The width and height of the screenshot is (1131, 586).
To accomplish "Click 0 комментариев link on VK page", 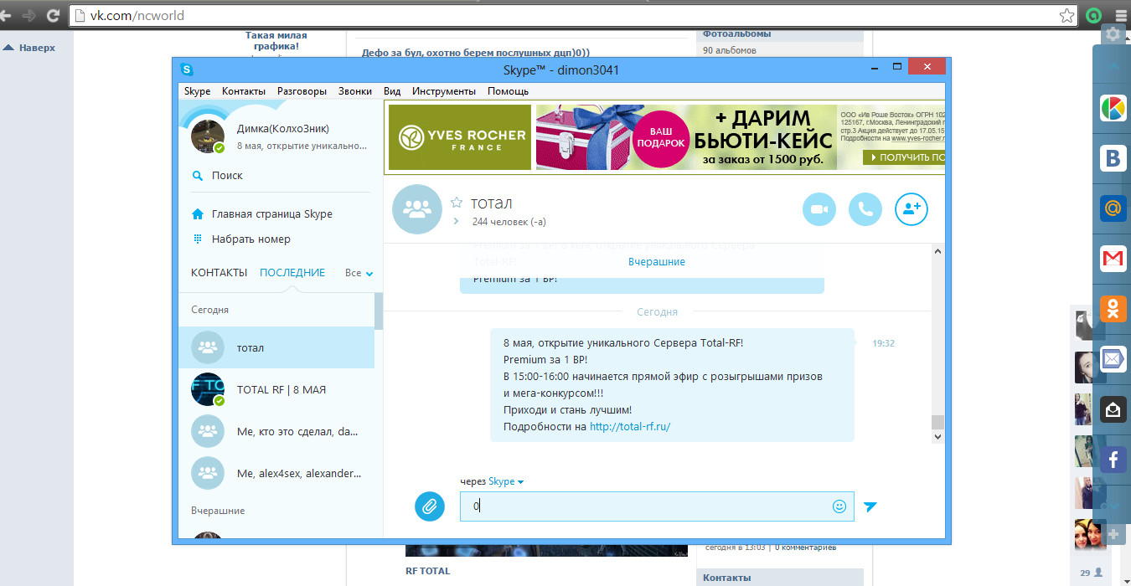I will point(804,547).
